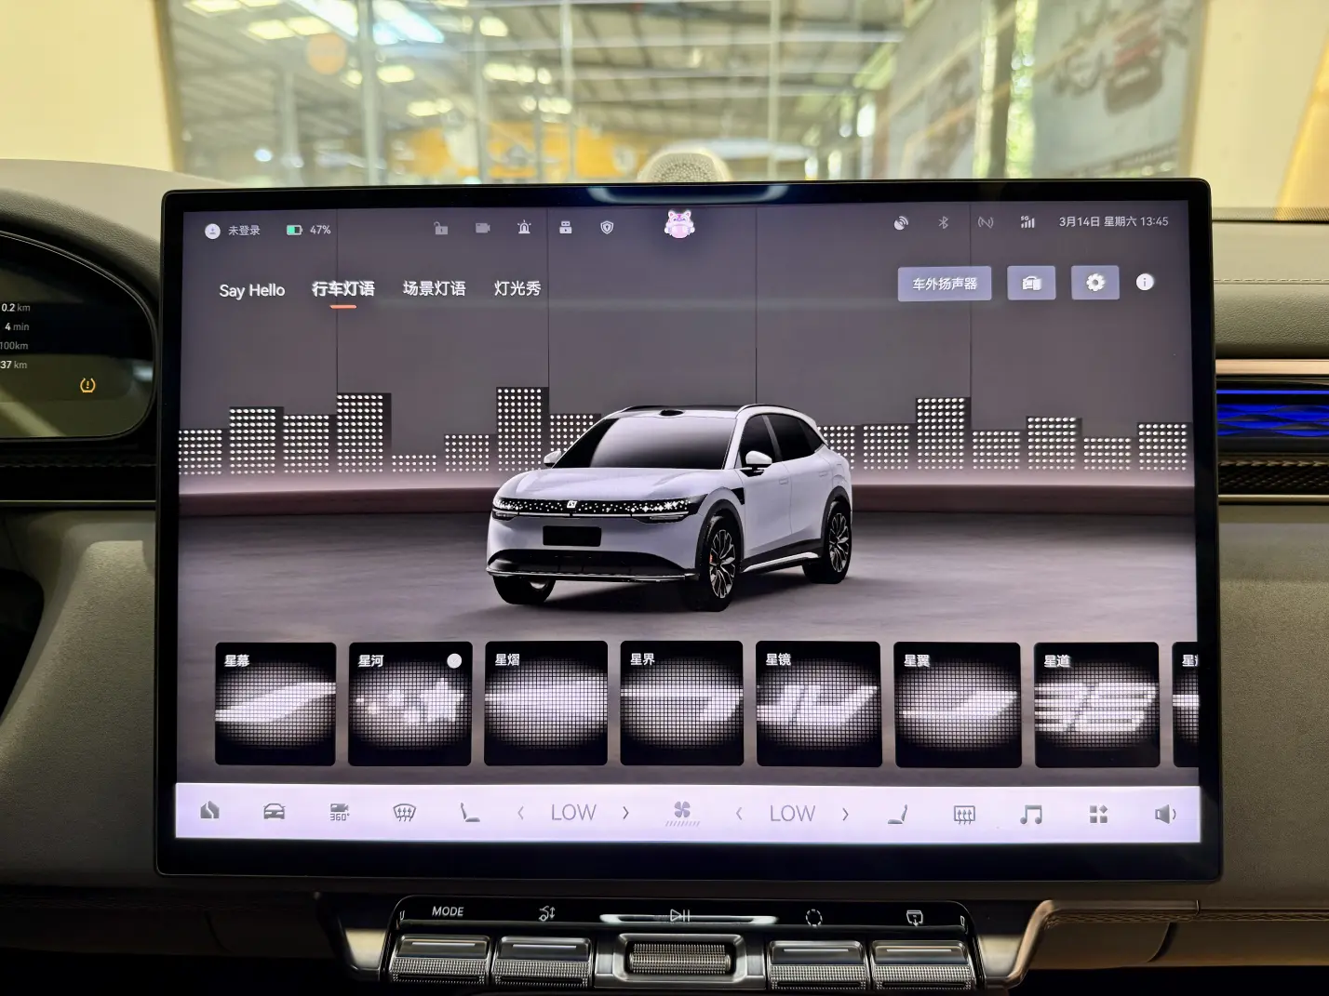1329x996 pixels.
Task: Open the fan air conditioning control
Action: [x=682, y=814]
